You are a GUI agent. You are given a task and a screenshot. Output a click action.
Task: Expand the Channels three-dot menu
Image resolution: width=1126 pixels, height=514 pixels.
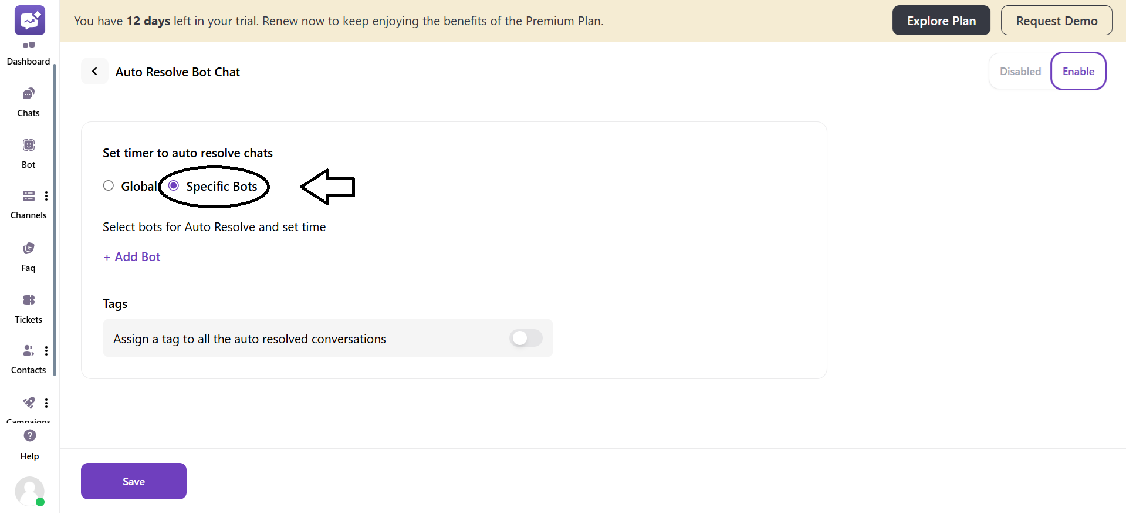click(46, 196)
